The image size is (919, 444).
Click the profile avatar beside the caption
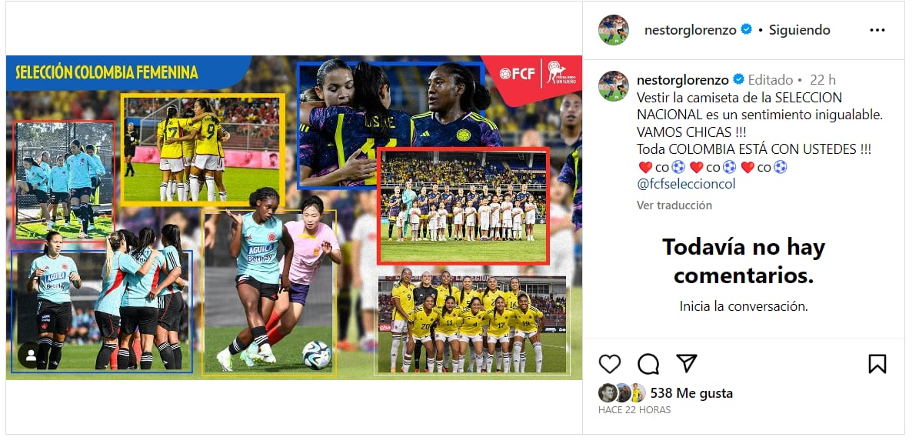click(x=614, y=85)
